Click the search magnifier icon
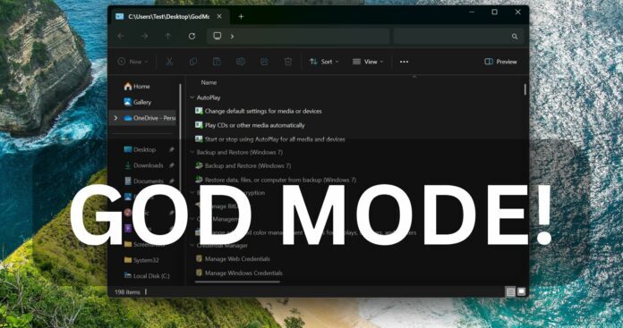The height and width of the screenshot is (328, 623). click(x=515, y=37)
